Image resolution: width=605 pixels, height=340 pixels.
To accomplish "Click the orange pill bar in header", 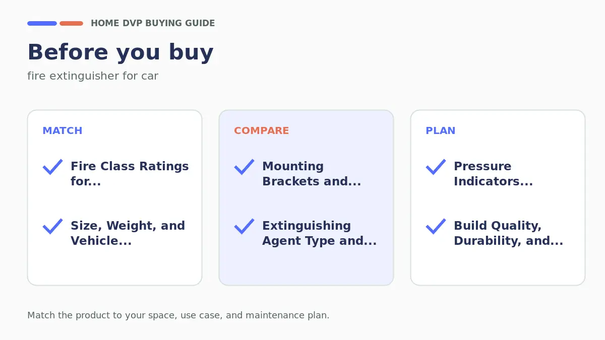I will pos(71,23).
